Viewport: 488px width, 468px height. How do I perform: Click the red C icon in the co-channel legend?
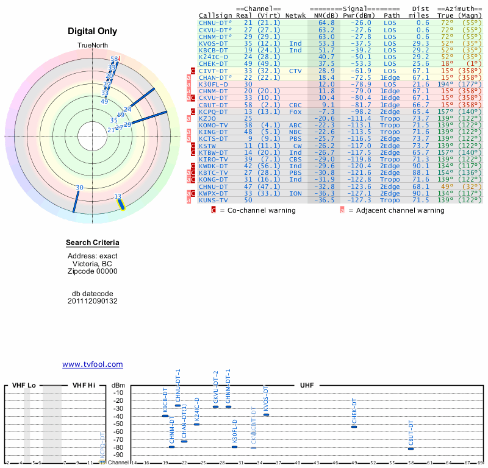(213, 210)
